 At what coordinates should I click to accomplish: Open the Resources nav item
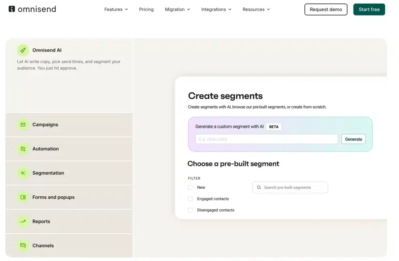(x=256, y=9)
